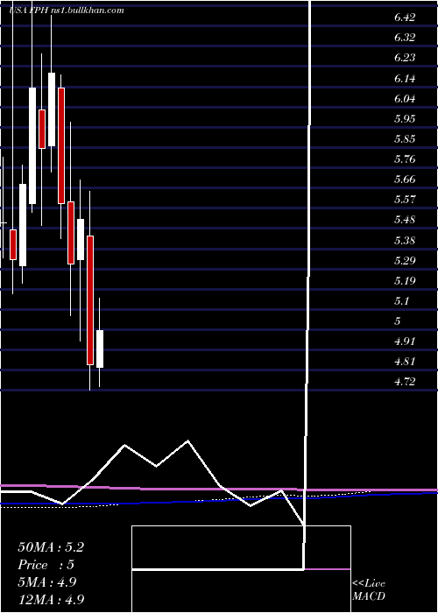Screen dimensions: 438x613
Task: Click the Live MACD label
Action: click(x=369, y=590)
